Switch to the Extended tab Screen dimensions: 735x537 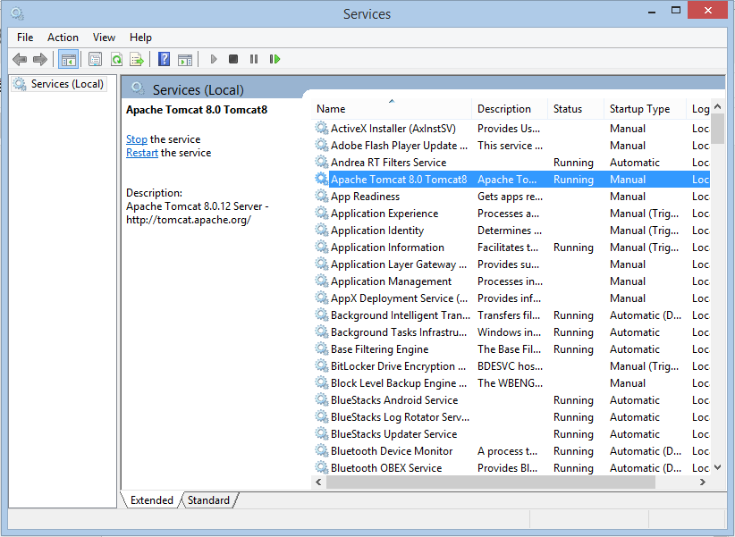(151, 500)
